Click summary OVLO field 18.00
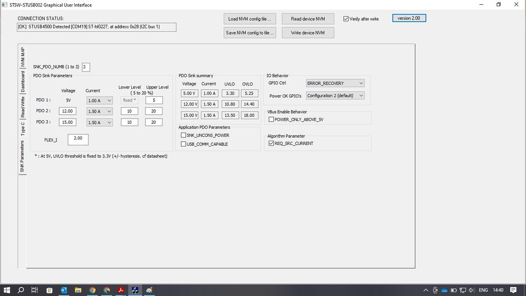The image size is (526, 296). 249,115
